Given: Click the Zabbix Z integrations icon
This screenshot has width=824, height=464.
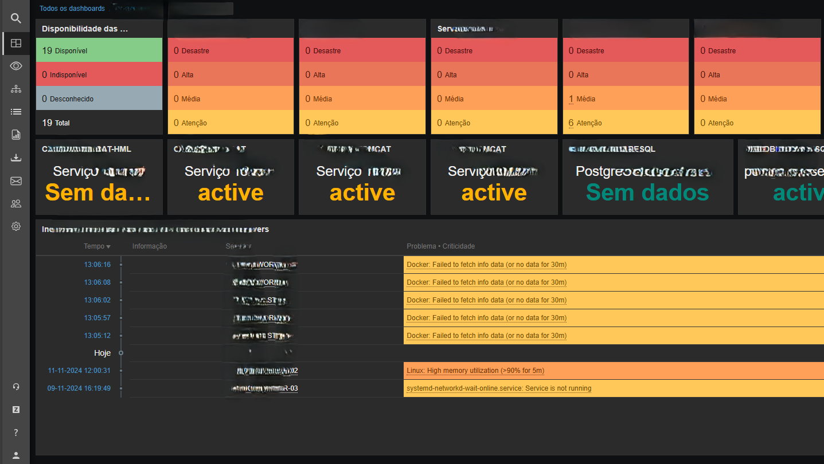Looking at the screenshot, I should 16,410.
